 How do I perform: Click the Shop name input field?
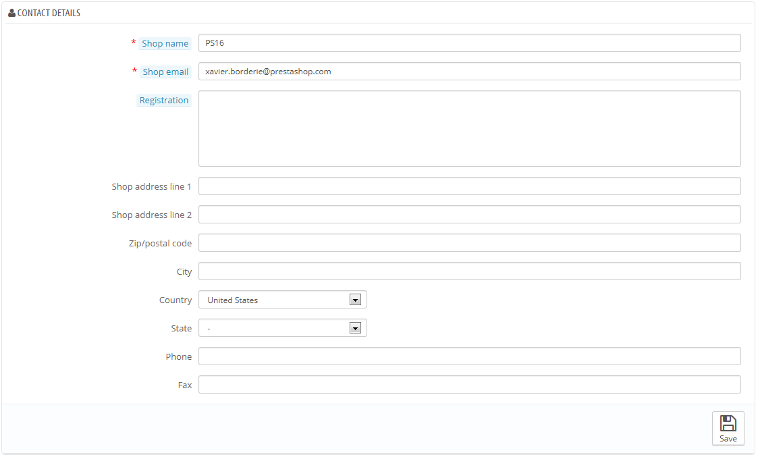pos(469,43)
